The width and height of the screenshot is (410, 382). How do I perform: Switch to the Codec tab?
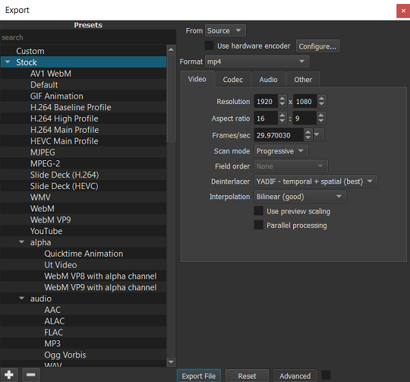pos(233,79)
